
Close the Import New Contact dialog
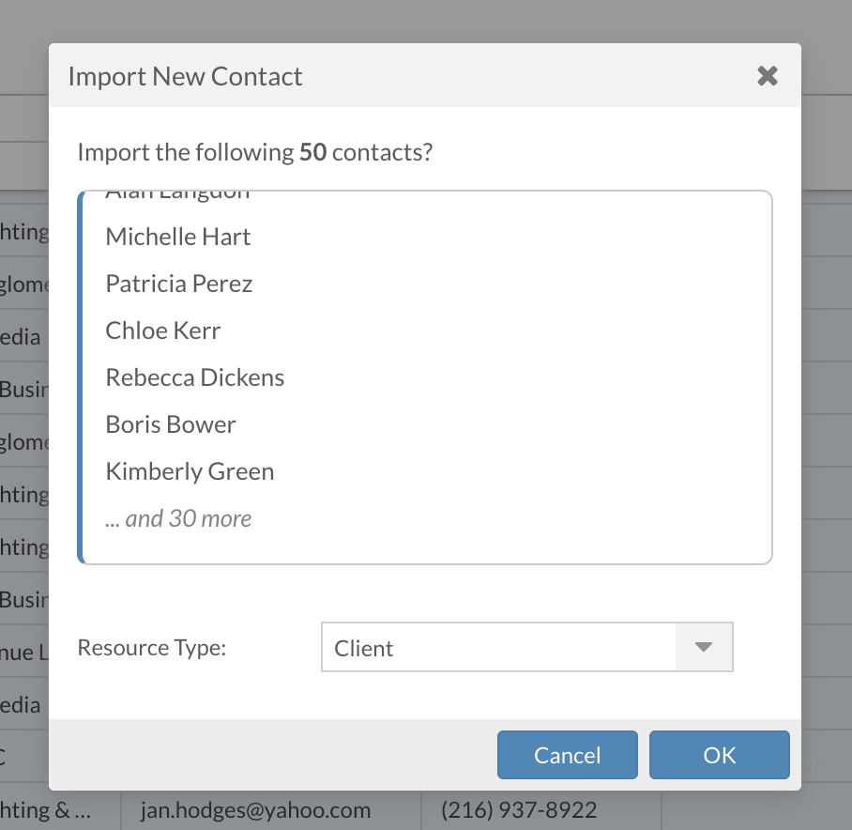768,76
